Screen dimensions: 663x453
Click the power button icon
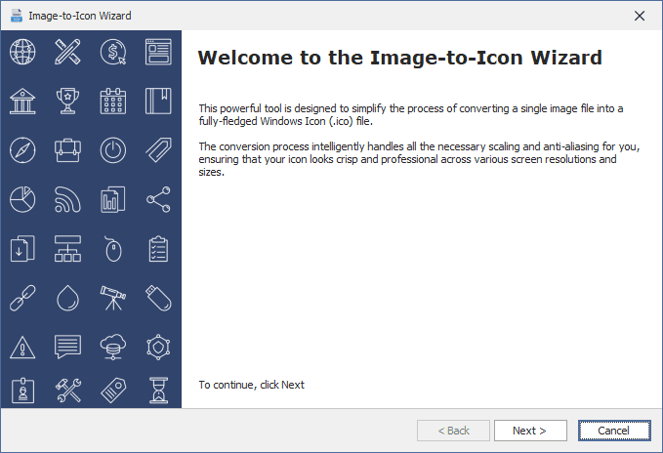pyautogui.click(x=113, y=150)
